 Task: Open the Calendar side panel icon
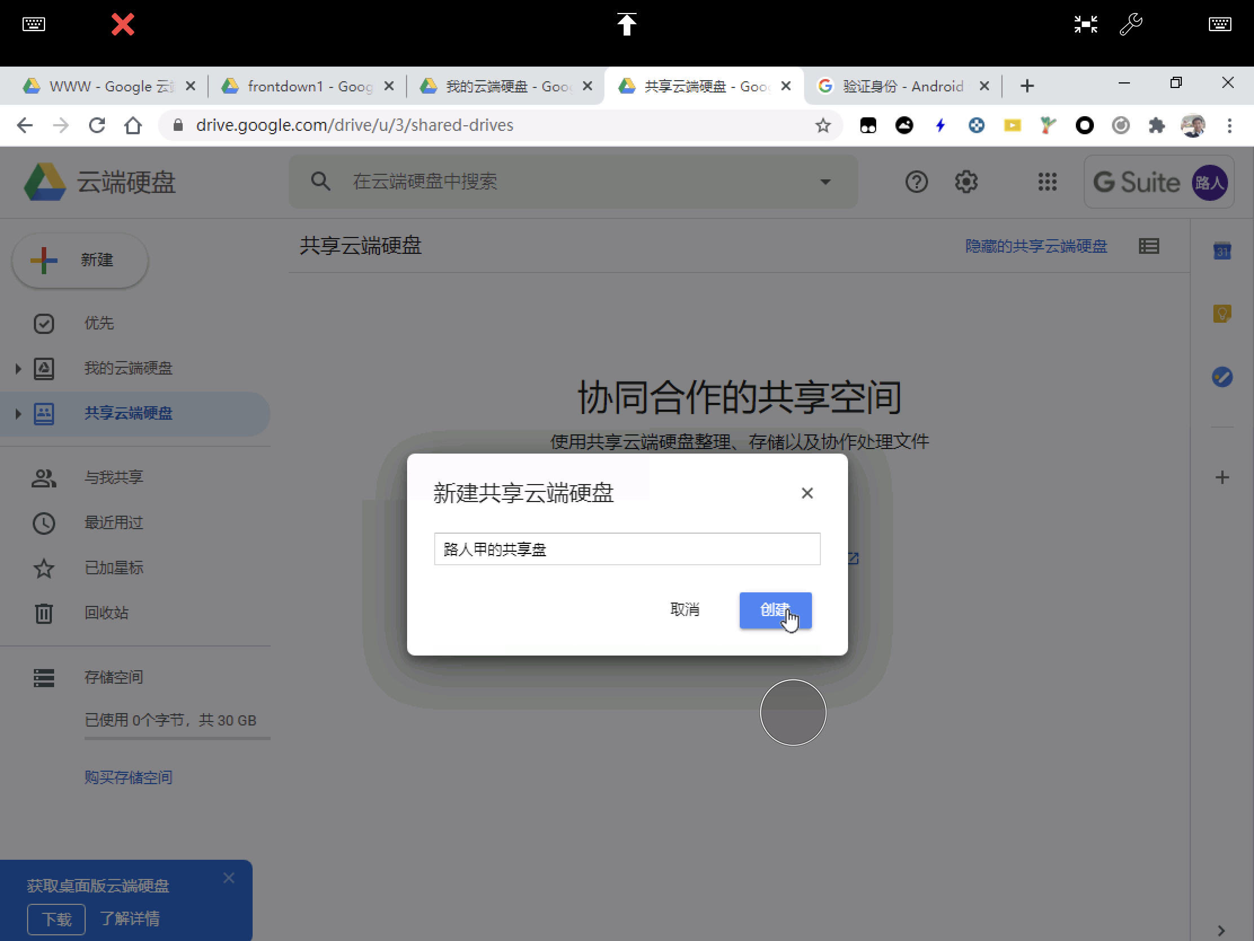coord(1222,250)
